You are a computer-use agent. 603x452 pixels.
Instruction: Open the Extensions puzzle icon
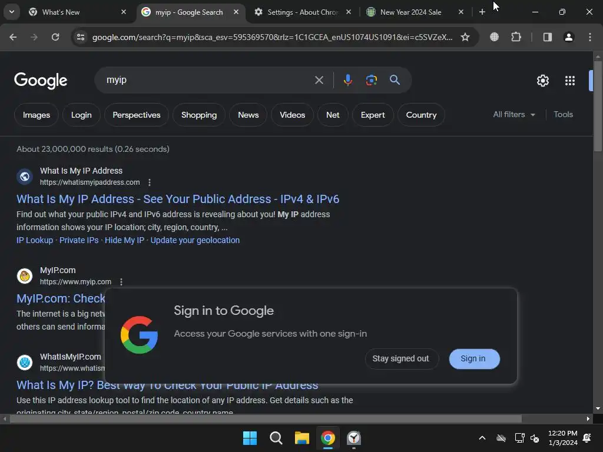point(516,37)
